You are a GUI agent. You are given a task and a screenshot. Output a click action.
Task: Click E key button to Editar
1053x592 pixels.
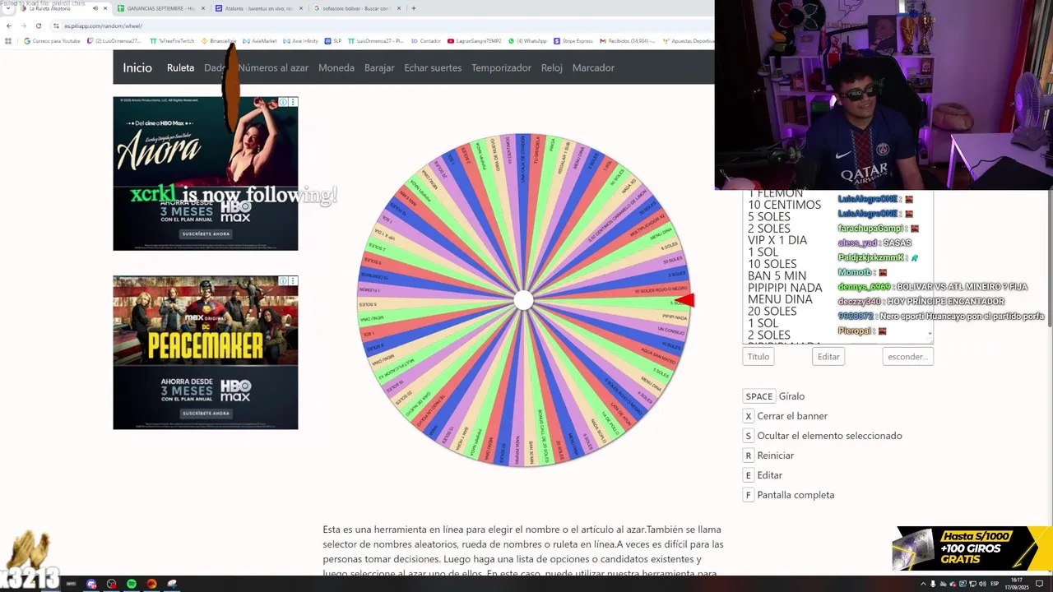coord(749,475)
